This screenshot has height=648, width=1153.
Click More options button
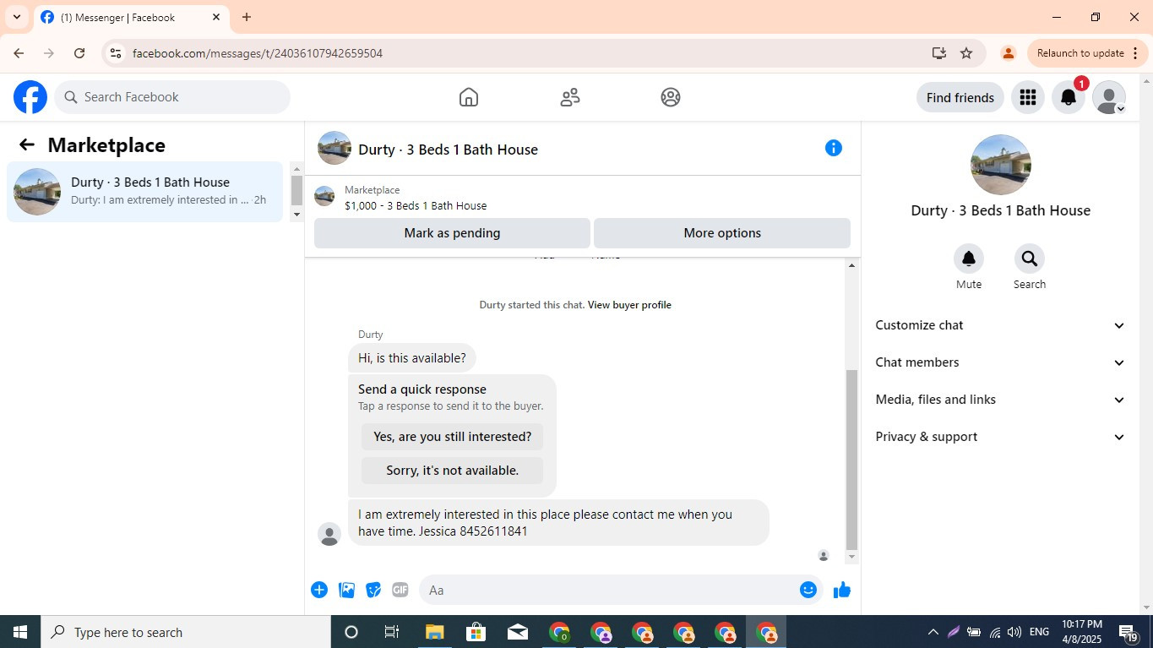(722, 233)
